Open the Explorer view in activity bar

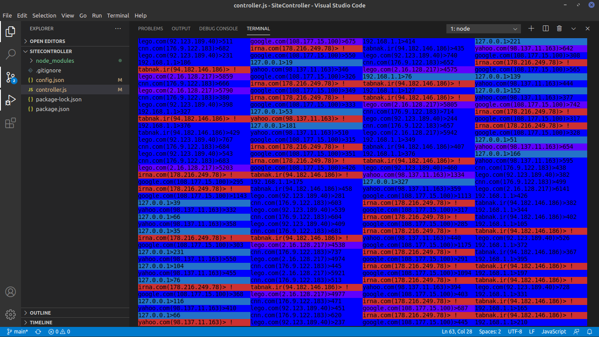click(11, 32)
